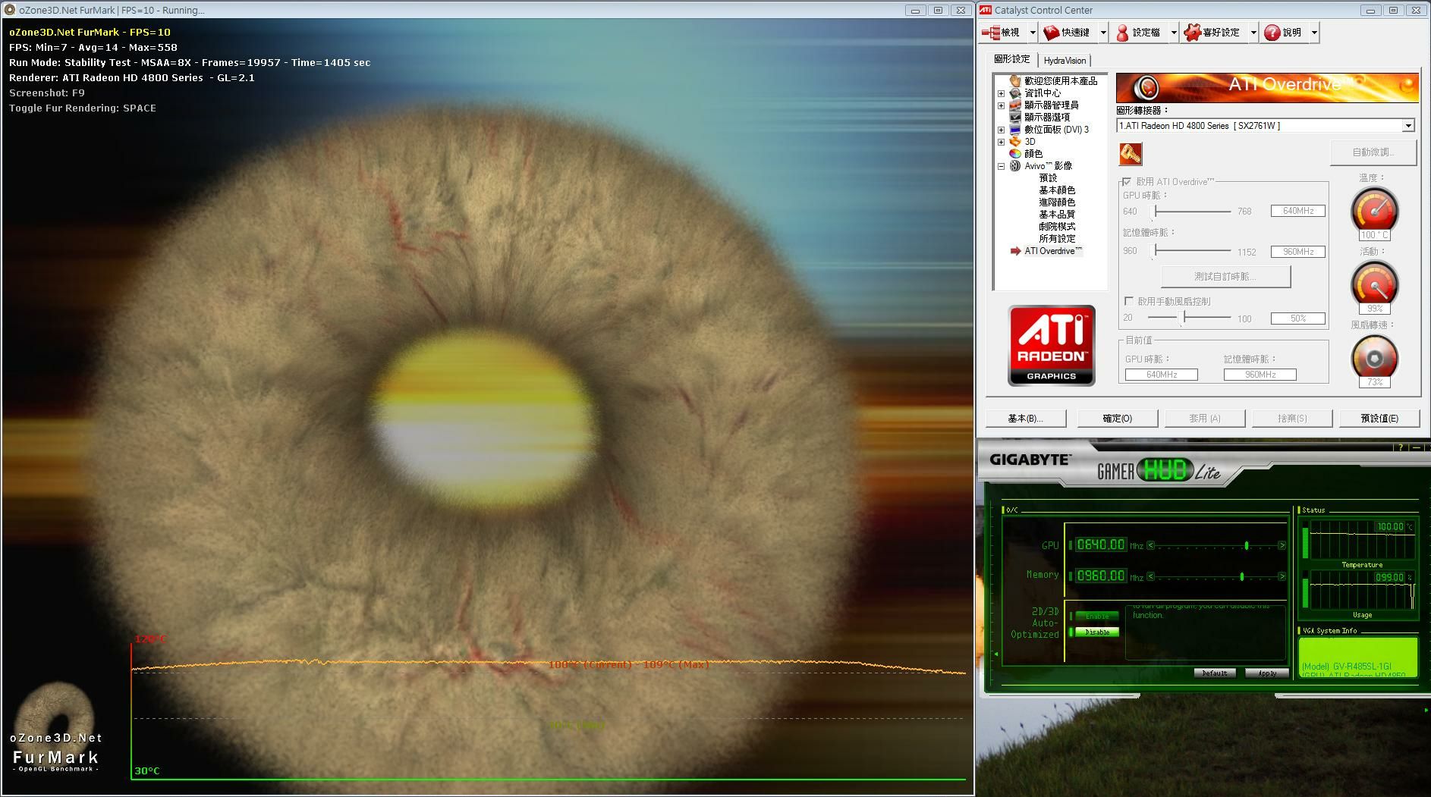1431x797 pixels.
Task: Select 劇院模式 under Avivo
Action: coord(1057,227)
